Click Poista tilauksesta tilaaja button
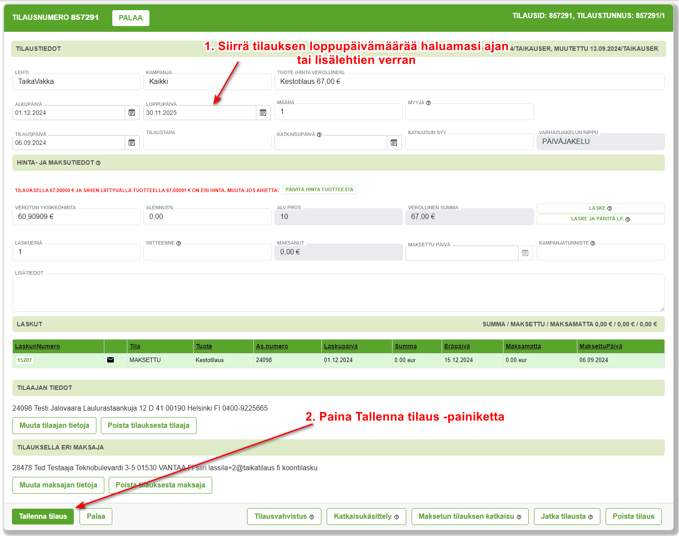 click(x=149, y=426)
